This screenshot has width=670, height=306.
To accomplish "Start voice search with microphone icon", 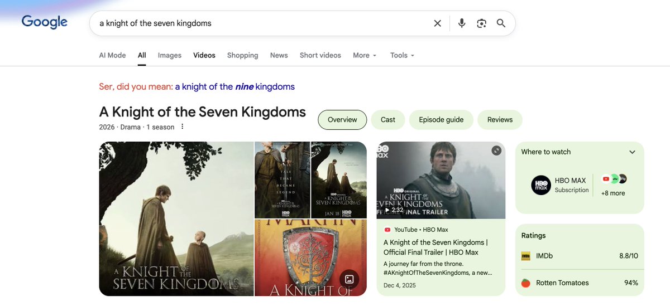I will pyautogui.click(x=462, y=23).
